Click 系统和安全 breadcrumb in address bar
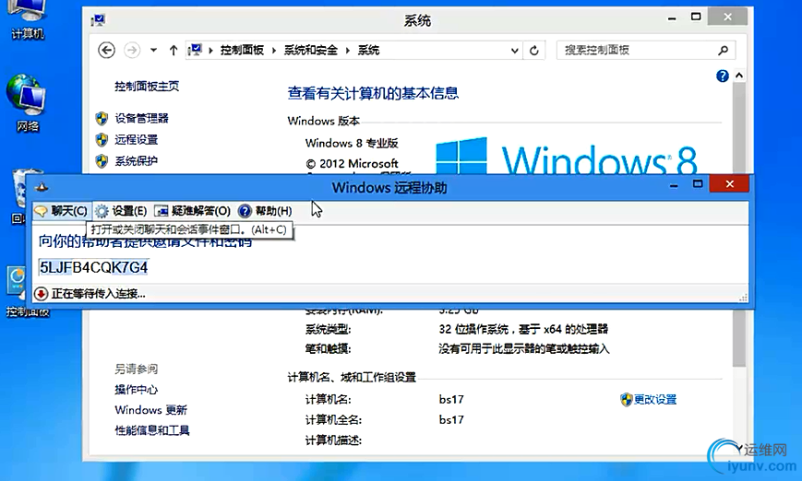Image resolution: width=802 pixels, height=481 pixels. point(310,50)
